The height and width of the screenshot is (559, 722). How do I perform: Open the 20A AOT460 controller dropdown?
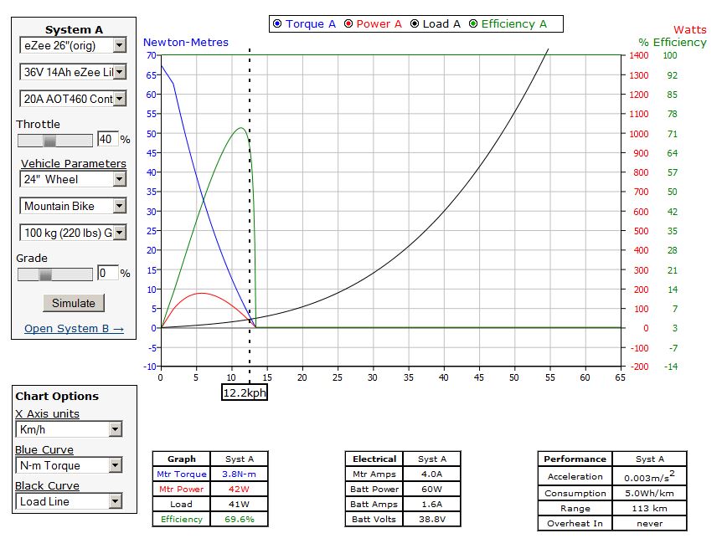73,99
